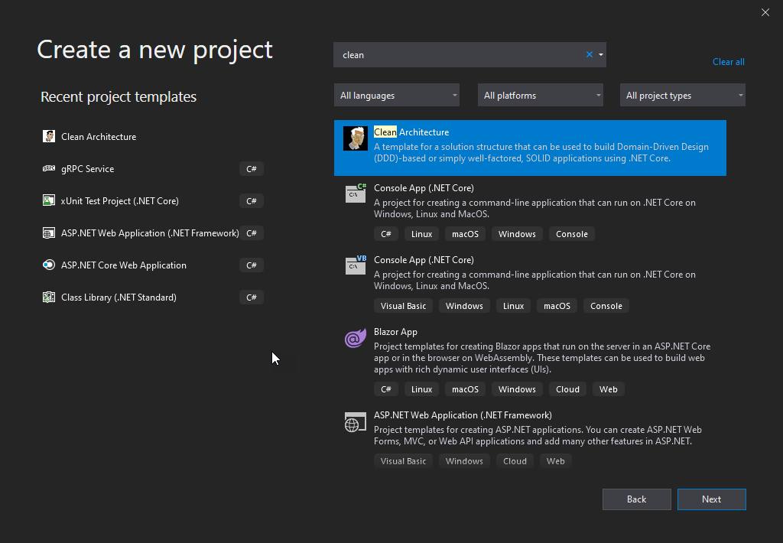Click the C# tag next to ASP.NET Core Web Application
This screenshot has height=543, width=783.
[x=251, y=265]
